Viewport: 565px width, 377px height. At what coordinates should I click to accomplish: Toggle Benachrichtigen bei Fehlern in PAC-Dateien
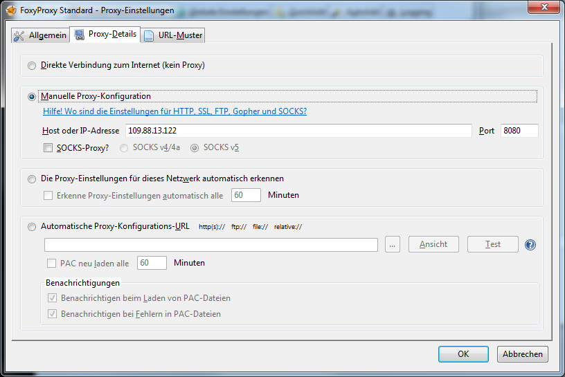52,313
